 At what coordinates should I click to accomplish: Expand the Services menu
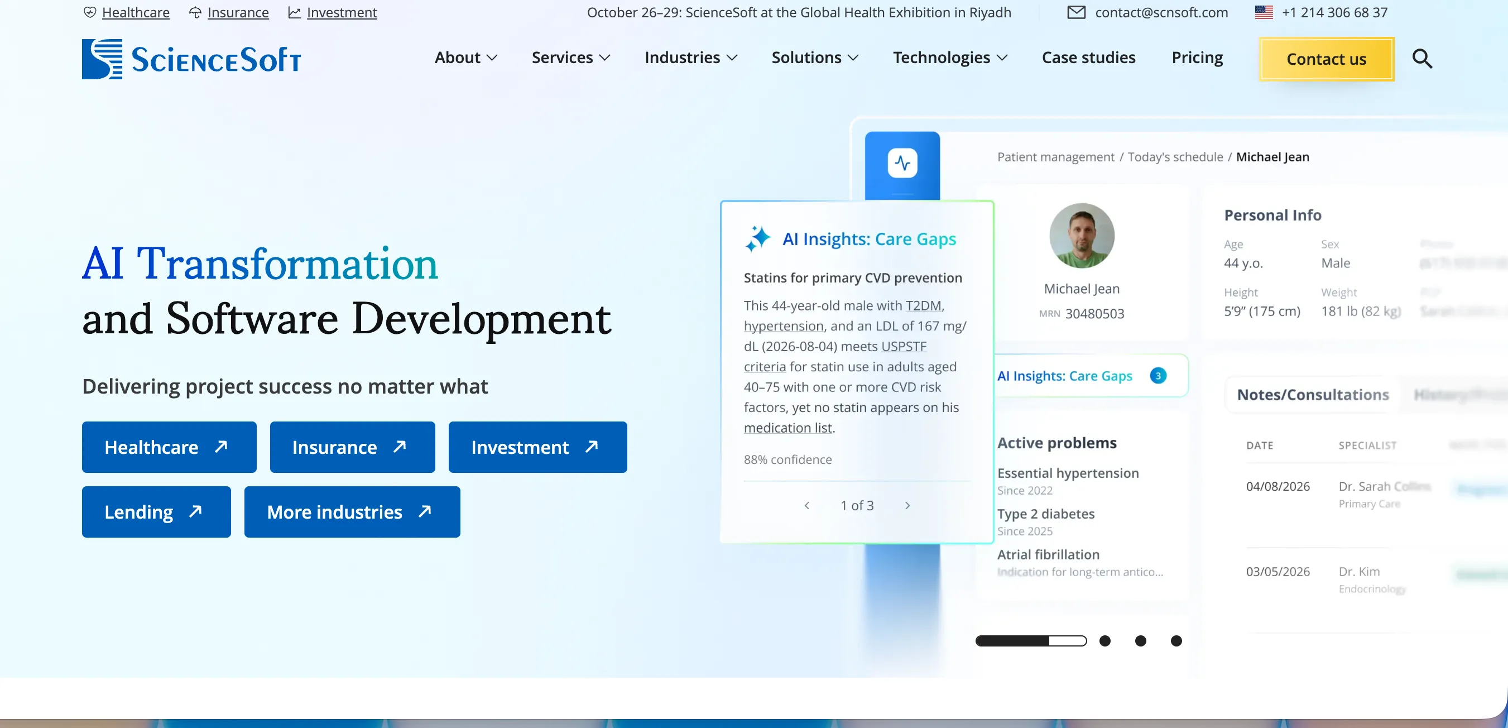click(x=571, y=58)
